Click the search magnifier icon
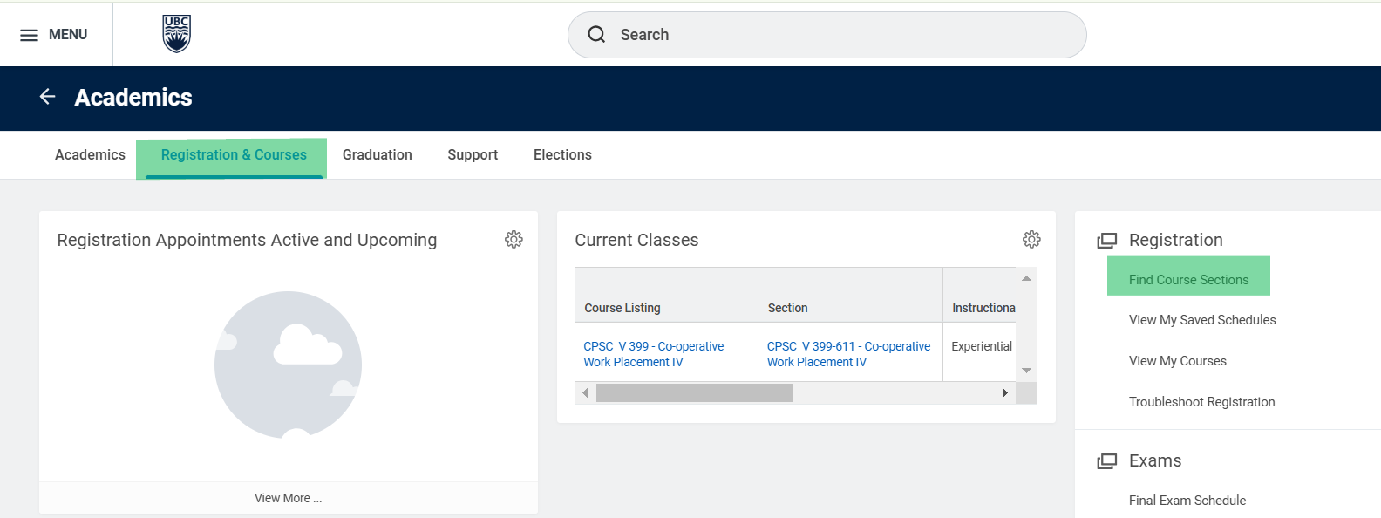 click(596, 35)
